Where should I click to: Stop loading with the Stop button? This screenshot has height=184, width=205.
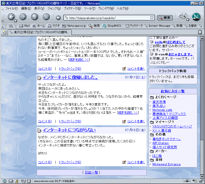[46, 17]
